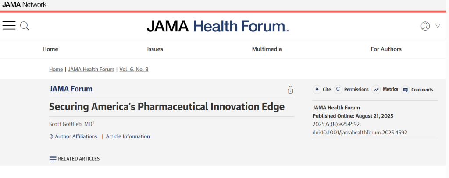This screenshot has width=449, height=178.
Task: Open the Permissions copyright icon
Action: (338, 89)
